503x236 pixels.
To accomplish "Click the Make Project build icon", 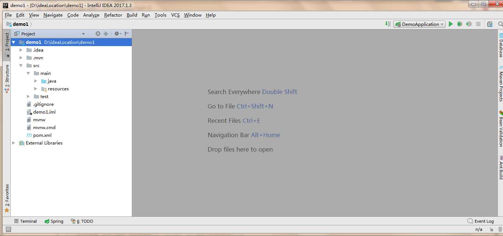I will coord(388,24).
